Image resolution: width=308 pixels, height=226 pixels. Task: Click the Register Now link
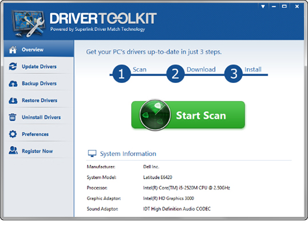pos(39,151)
